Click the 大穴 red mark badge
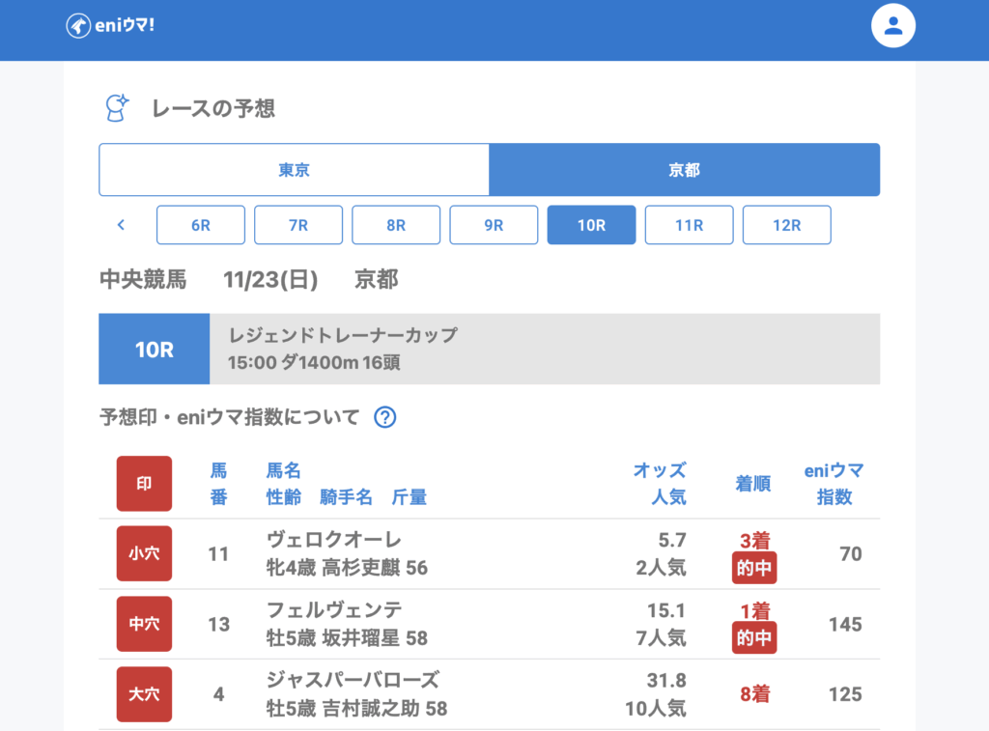The height and width of the screenshot is (731, 989). [x=144, y=694]
